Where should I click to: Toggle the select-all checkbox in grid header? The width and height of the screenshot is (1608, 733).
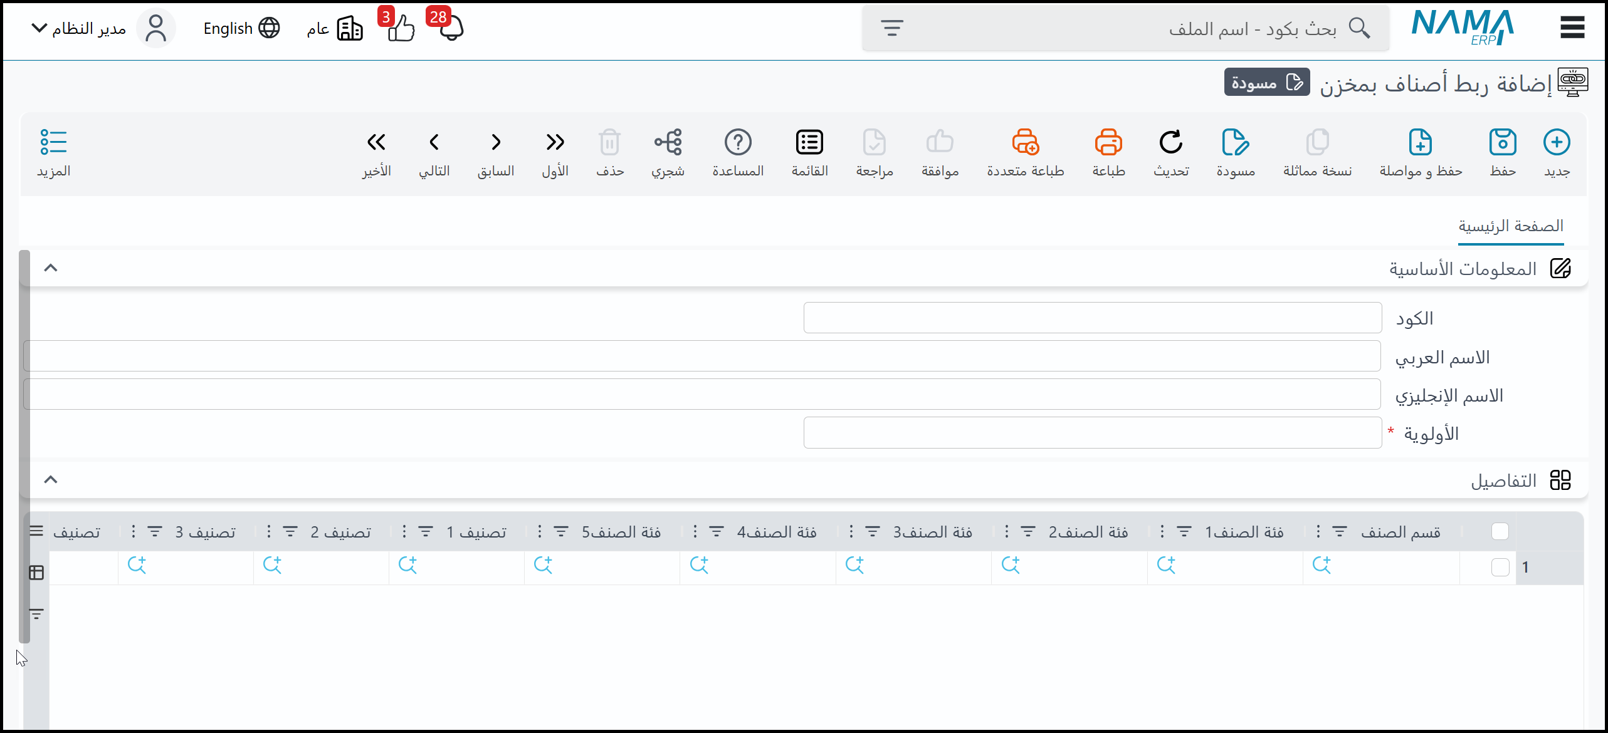(x=1500, y=531)
